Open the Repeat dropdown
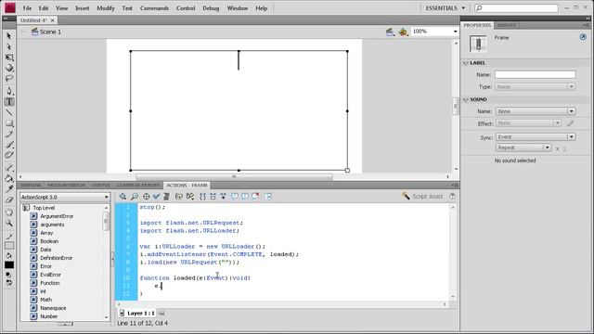The height and width of the screenshot is (334, 594). (523, 148)
